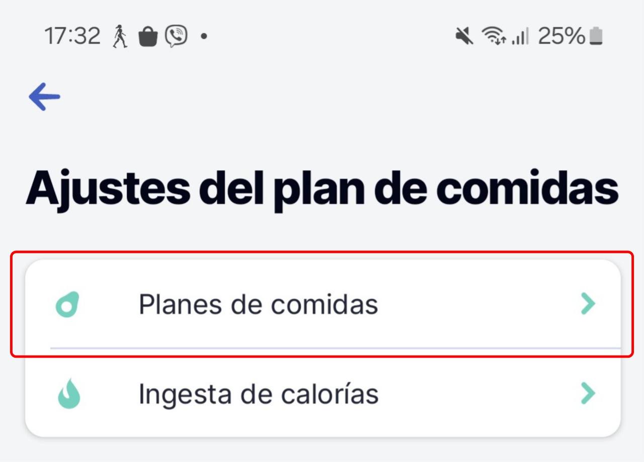Image resolution: width=644 pixels, height=462 pixels.
Task: Tap the walking figure status icon
Action: pos(120,37)
